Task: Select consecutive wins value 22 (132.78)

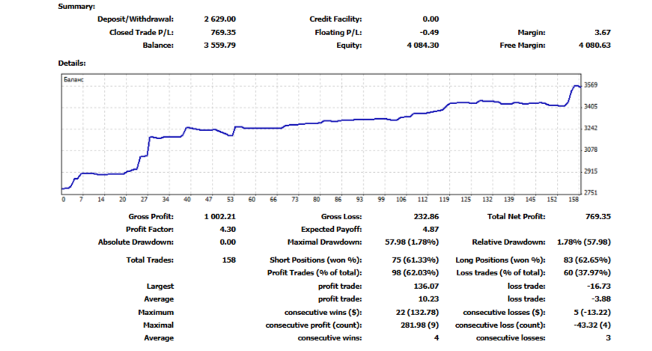Action: [417, 313]
